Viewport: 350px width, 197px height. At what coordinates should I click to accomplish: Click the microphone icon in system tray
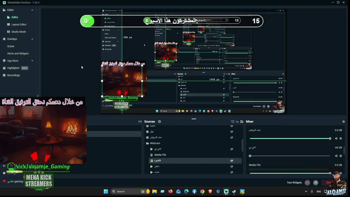(312, 191)
